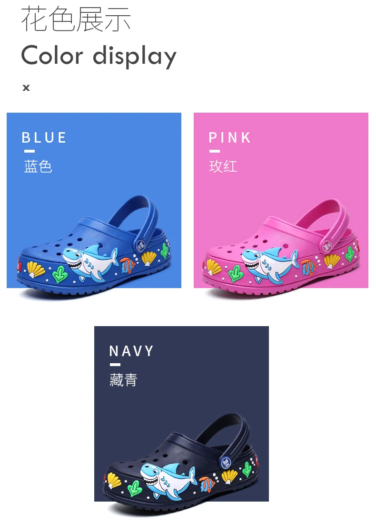376x532 pixels.
Task: Click the small x mark below the heading
Action: (26, 87)
